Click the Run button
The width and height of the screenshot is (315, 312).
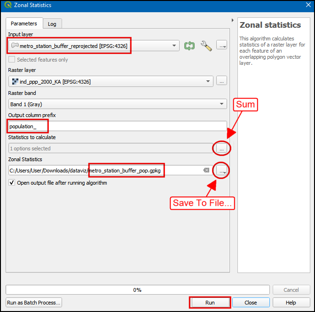(x=210, y=302)
